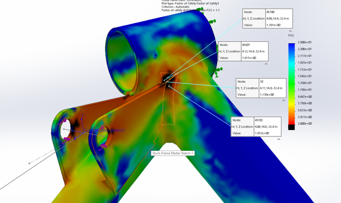The image size is (341, 203).
Task: Click the rainbow FOS color bar
Action: (x=291, y=84)
